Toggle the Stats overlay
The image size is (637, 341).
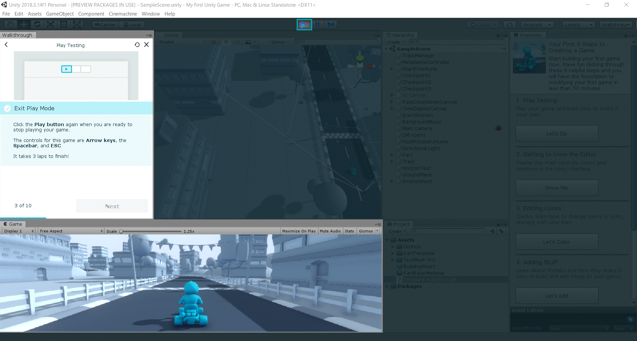coord(349,231)
